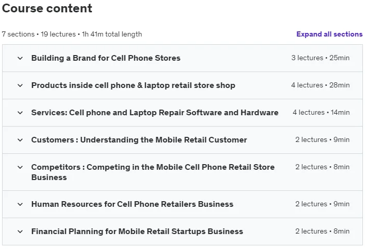Image resolution: width=365 pixels, height=249 pixels.
Task: Click the 7 sections summary text
Action: [x=72, y=34]
